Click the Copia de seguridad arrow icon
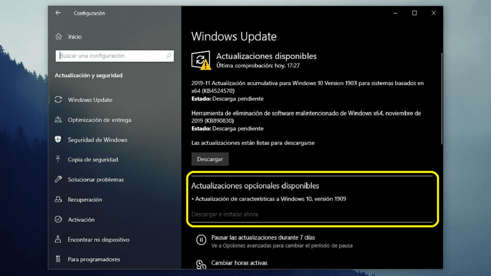 (x=59, y=159)
